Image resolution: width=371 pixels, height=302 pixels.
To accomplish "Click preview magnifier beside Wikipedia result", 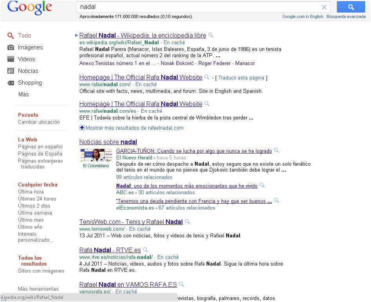I will click(211, 35).
